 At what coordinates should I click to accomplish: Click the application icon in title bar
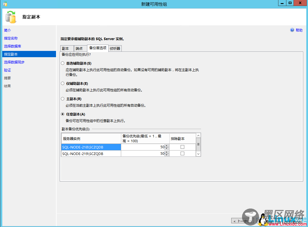click(x=5, y=4)
